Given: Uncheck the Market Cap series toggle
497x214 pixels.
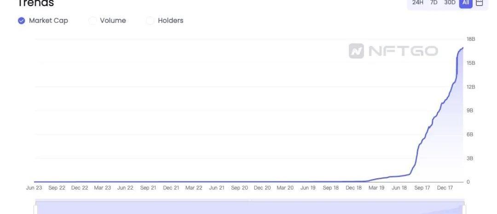Looking at the screenshot, I should pos(22,21).
